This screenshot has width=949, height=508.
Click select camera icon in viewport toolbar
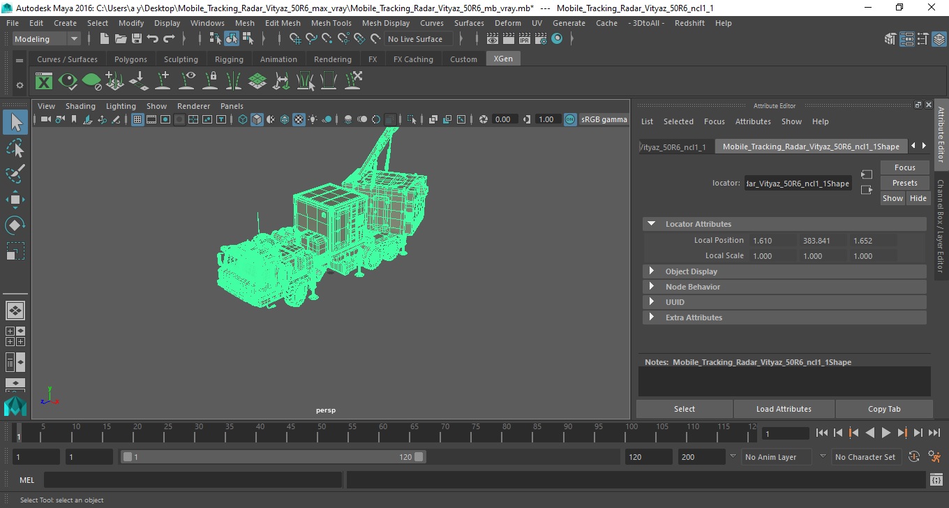(x=45, y=119)
